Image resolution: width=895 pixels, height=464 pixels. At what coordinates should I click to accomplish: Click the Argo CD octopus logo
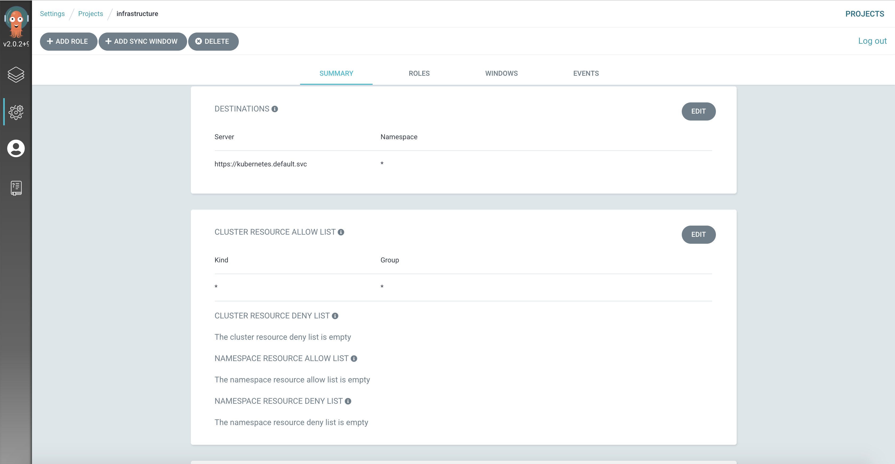[x=16, y=22]
